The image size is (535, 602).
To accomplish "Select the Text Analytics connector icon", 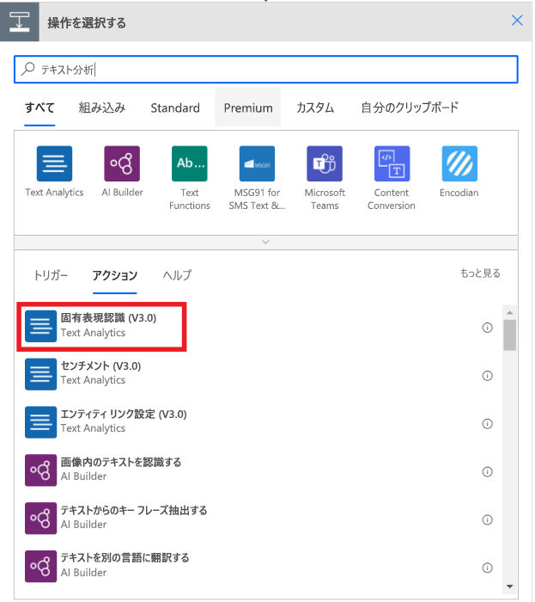I will (x=54, y=163).
